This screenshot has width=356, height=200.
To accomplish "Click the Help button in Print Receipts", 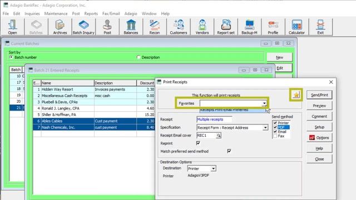I will 319,148.
